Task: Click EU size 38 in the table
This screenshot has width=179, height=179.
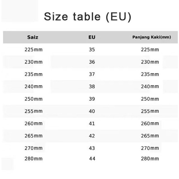Action: (x=92, y=87)
